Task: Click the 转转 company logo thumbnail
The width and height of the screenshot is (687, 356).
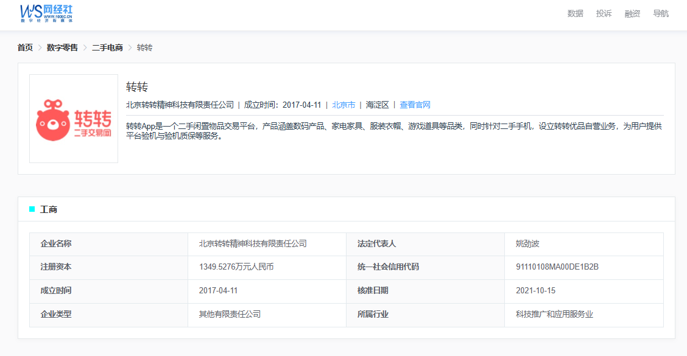Action: [x=74, y=119]
